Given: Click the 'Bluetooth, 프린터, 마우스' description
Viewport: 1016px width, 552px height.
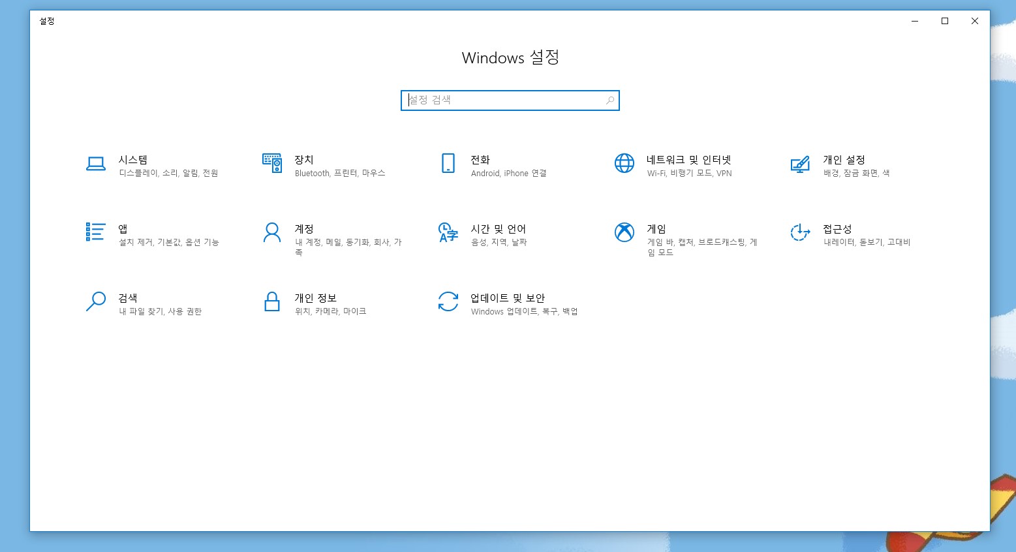Looking at the screenshot, I should [x=340, y=174].
